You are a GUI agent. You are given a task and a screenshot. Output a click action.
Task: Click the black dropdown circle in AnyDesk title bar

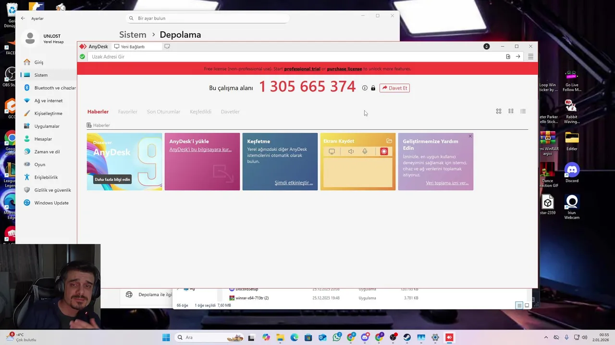[487, 46]
